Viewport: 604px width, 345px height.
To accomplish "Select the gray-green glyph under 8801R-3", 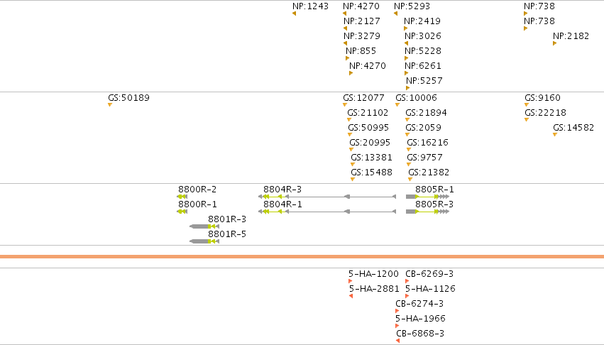I will pyautogui.click(x=204, y=226).
